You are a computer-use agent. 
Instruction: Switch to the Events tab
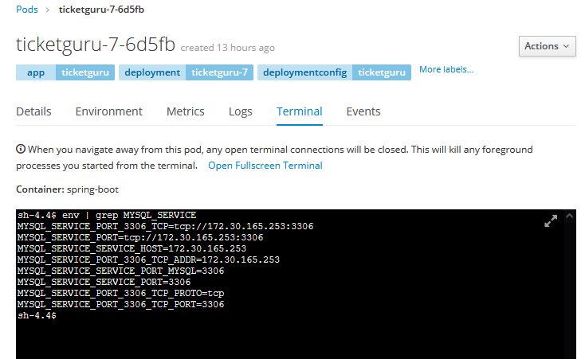point(363,111)
